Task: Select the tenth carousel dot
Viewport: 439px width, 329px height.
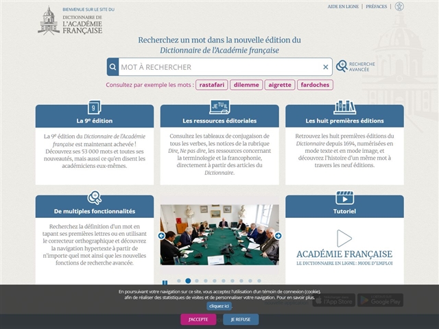Action: pyautogui.click(x=259, y=281)
